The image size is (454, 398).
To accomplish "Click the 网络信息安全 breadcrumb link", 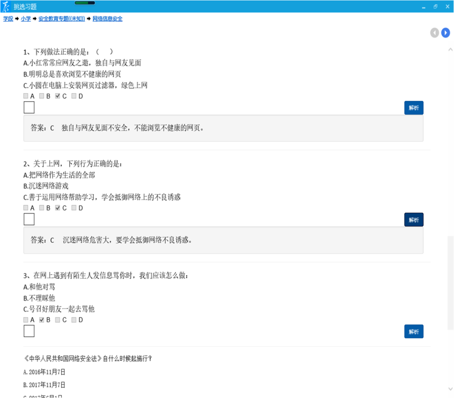I will pos(107,19).
